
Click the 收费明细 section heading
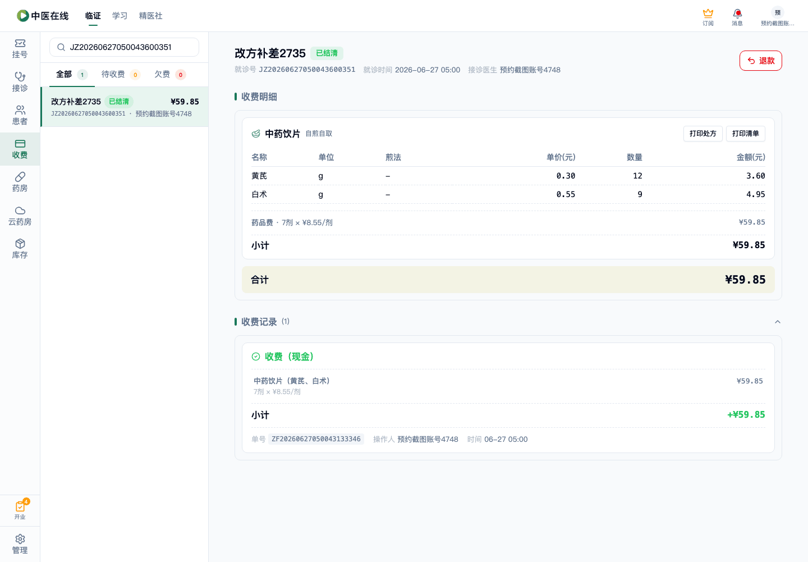(x=259, y=97)
